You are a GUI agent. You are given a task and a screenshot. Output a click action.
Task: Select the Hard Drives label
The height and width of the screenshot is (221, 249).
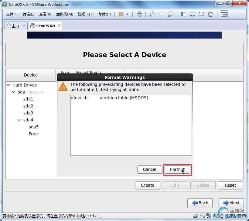pyautogui.click(x=25, y=85)
